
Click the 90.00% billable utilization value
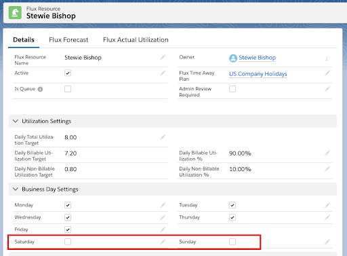coord(240,153)
